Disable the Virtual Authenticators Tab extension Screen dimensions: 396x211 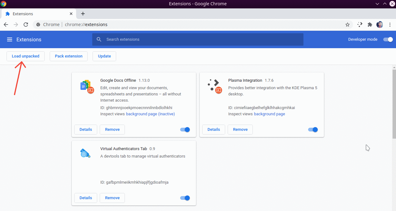pyautogui.click(x=185, y=198)
